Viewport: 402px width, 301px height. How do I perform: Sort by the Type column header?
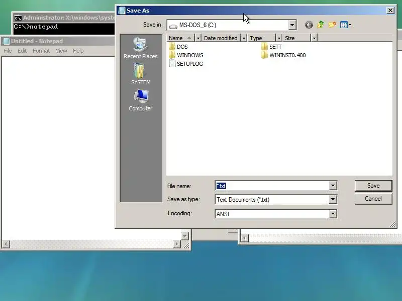[261, 38]
